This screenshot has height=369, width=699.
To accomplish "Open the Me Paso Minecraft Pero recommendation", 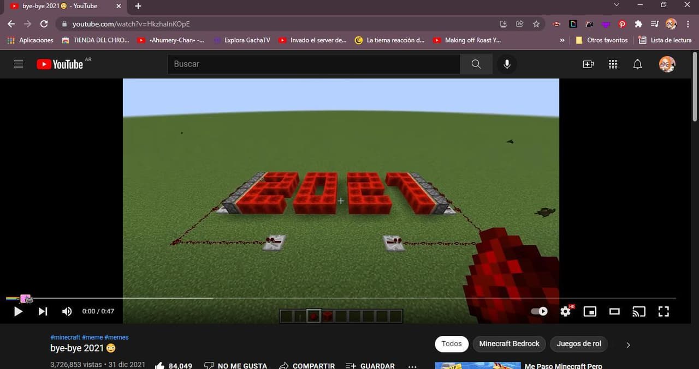I will point(563,366).
